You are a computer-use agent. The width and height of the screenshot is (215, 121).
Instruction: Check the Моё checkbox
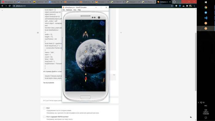(44, 108)
